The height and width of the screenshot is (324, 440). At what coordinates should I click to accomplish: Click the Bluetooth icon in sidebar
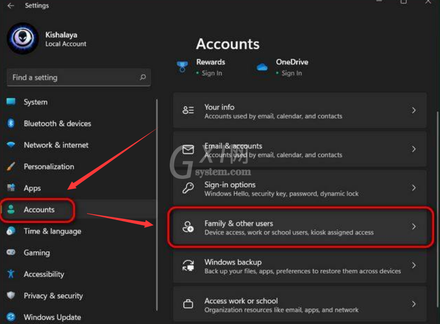[x=11, y=123]
